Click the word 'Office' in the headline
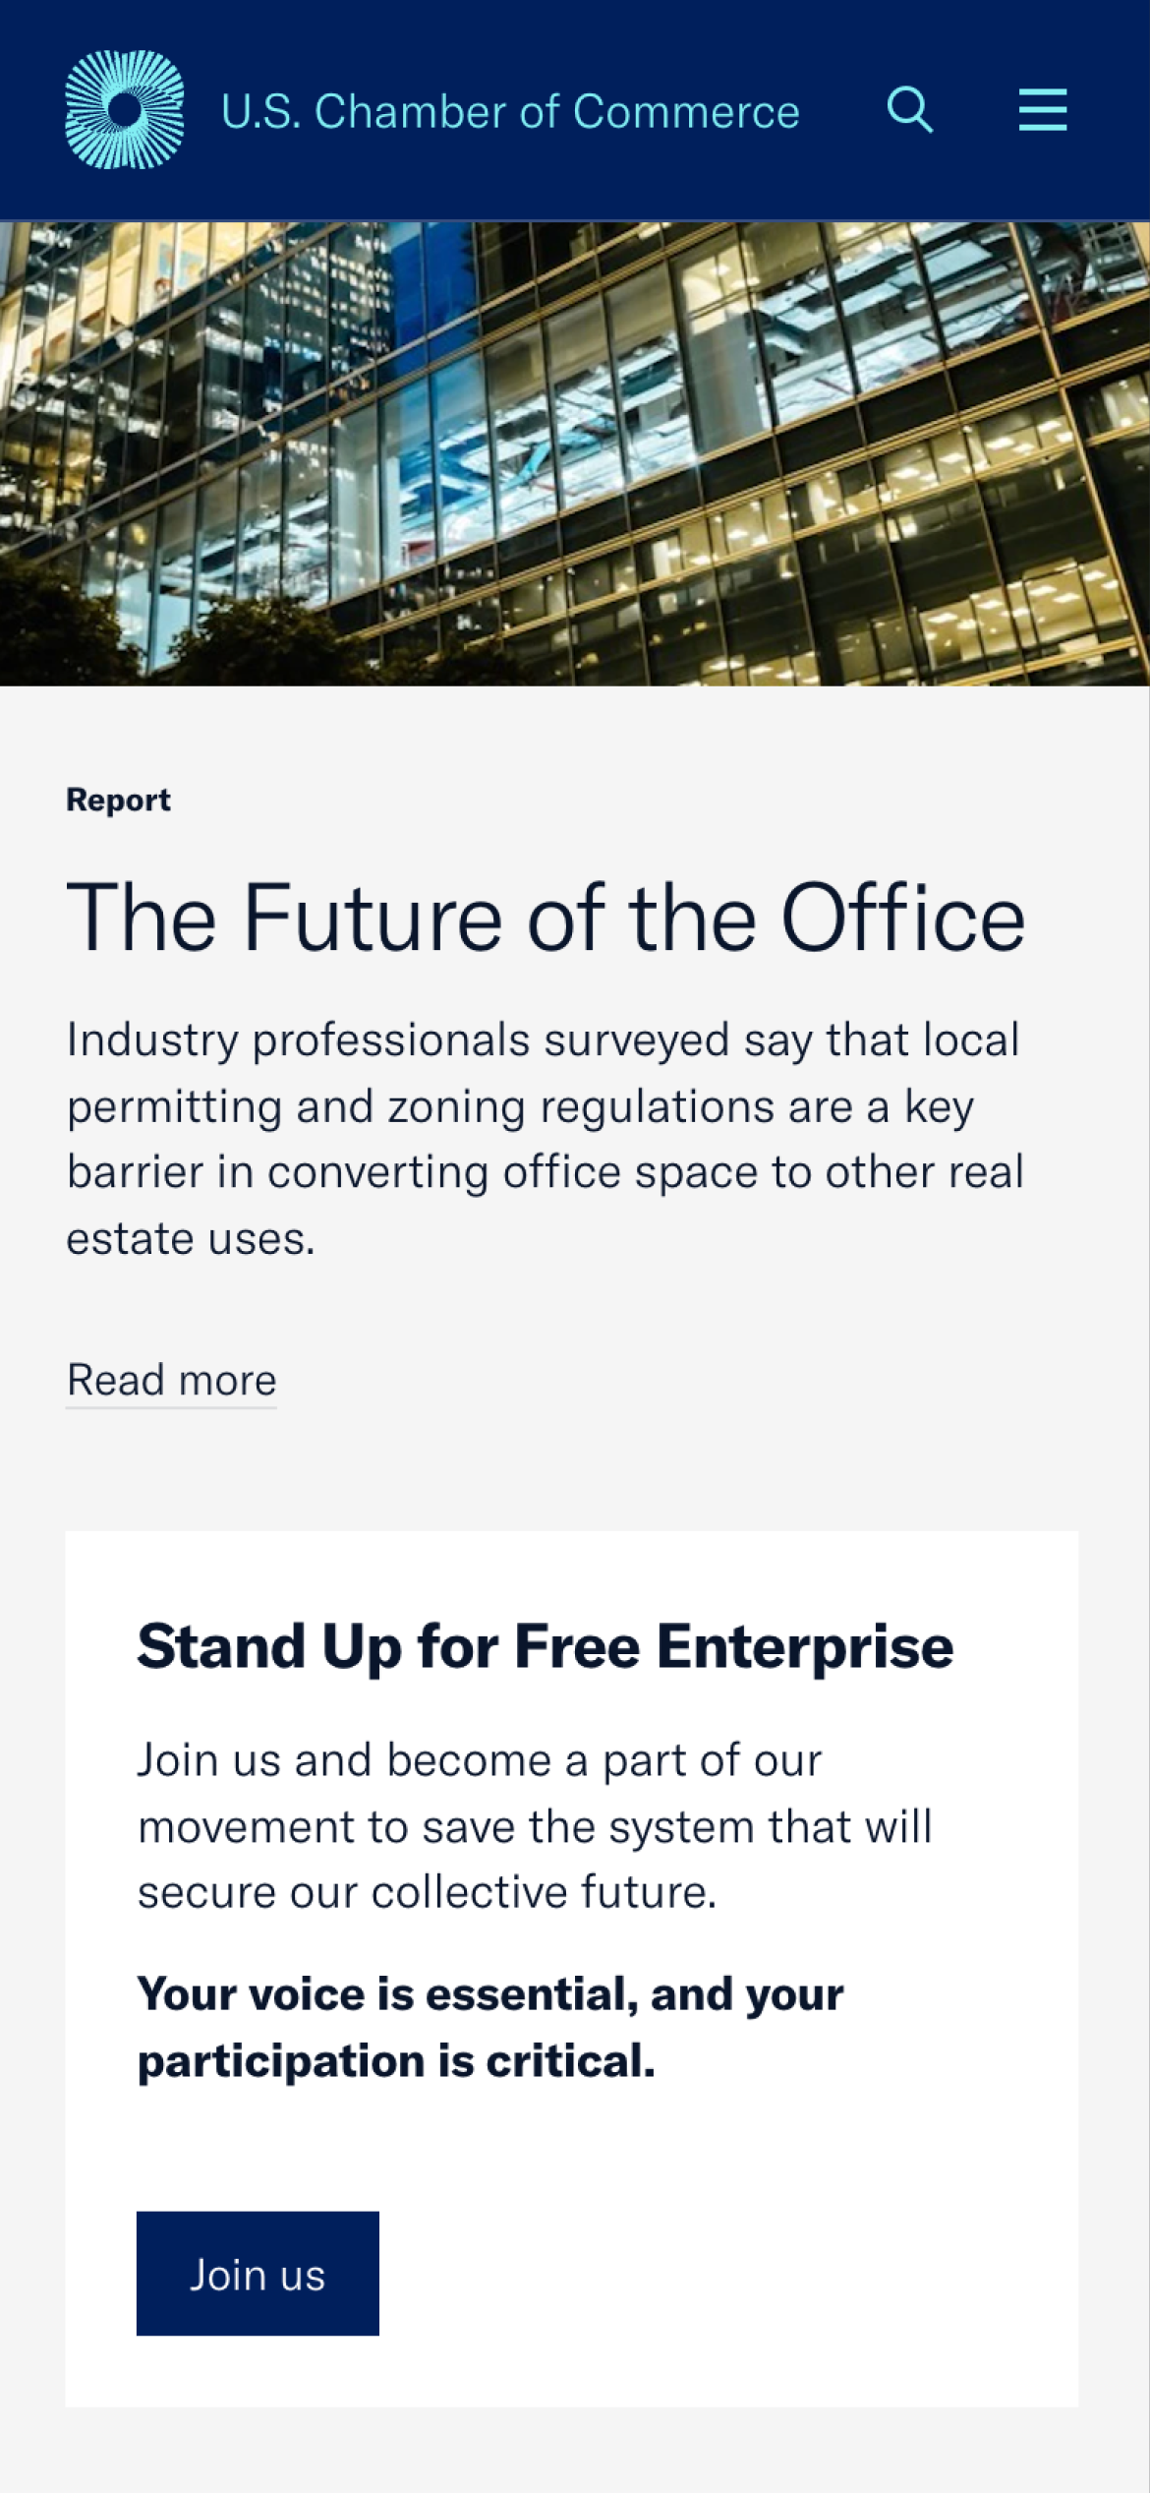 click(x=902, y=918)
